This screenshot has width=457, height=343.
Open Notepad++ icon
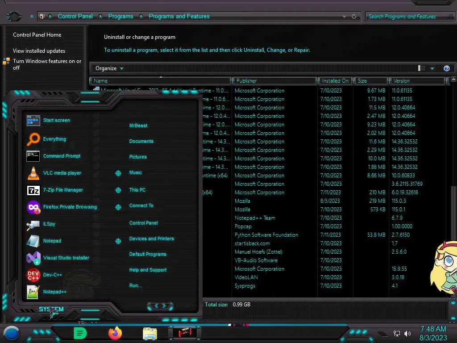coord(33,292)
